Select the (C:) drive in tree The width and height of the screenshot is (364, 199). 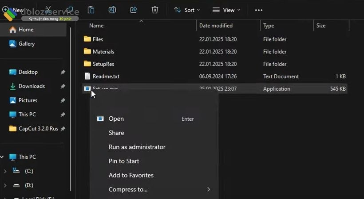coord(29,171)
